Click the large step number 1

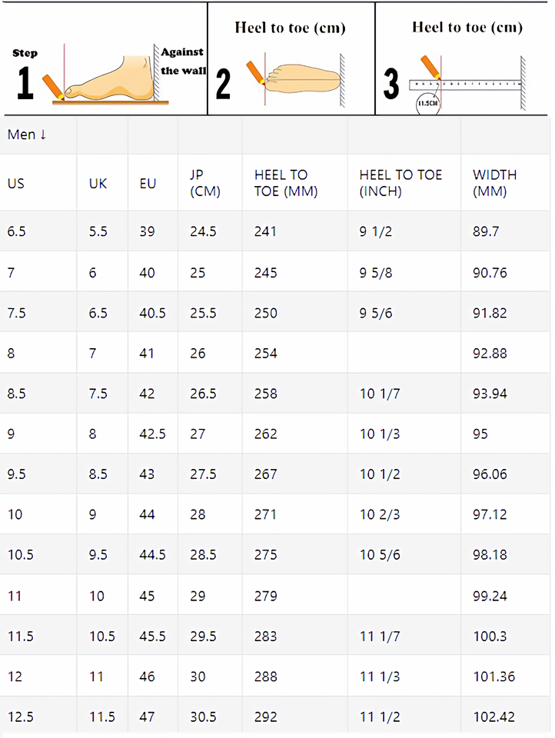tap(25, 83)
